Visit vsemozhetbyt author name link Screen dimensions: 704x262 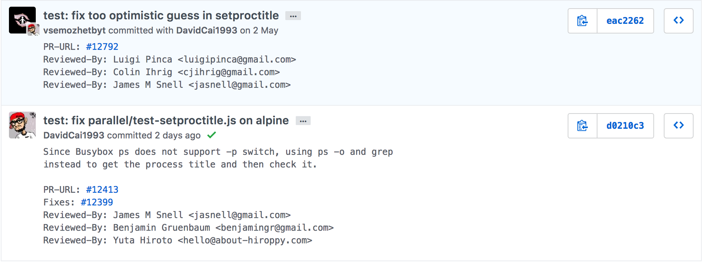74,31
